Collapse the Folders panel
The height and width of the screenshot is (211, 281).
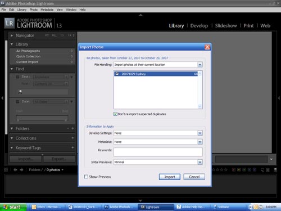[x=12, y=128]
